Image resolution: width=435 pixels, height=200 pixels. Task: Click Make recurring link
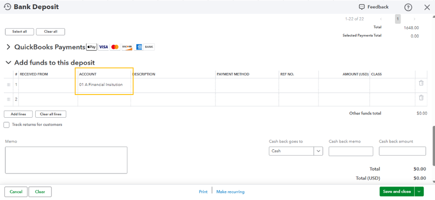pyautogui.click(x=230, y=192)
